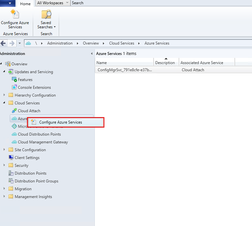Open the Saved Searches ribbon icon

tap(46, 14)
